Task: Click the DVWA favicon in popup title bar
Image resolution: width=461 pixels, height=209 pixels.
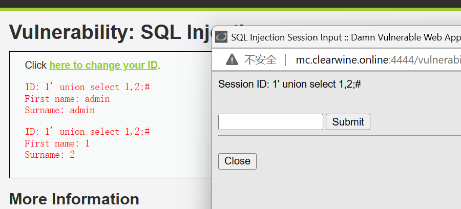Action: (221, 37)
